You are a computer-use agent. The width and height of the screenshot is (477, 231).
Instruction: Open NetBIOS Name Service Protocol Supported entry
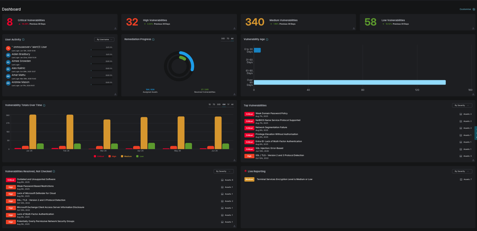coord(278,120)
